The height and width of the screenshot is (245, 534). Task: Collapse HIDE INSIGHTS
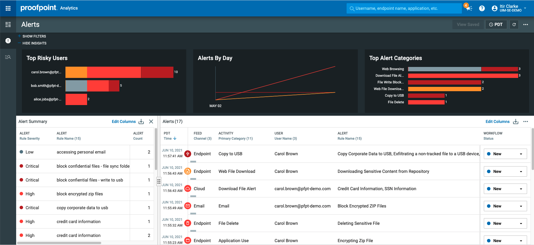(32, 43)
